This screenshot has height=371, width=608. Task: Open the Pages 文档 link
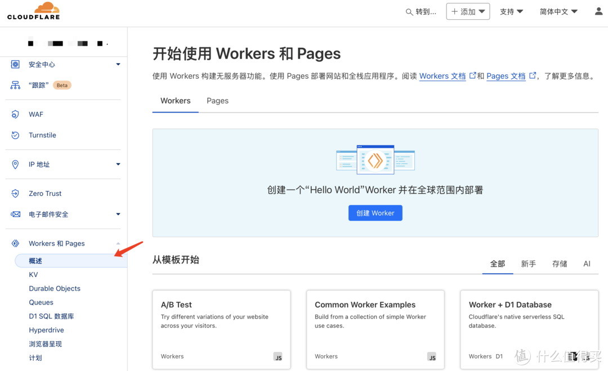[x=506, y=76]
